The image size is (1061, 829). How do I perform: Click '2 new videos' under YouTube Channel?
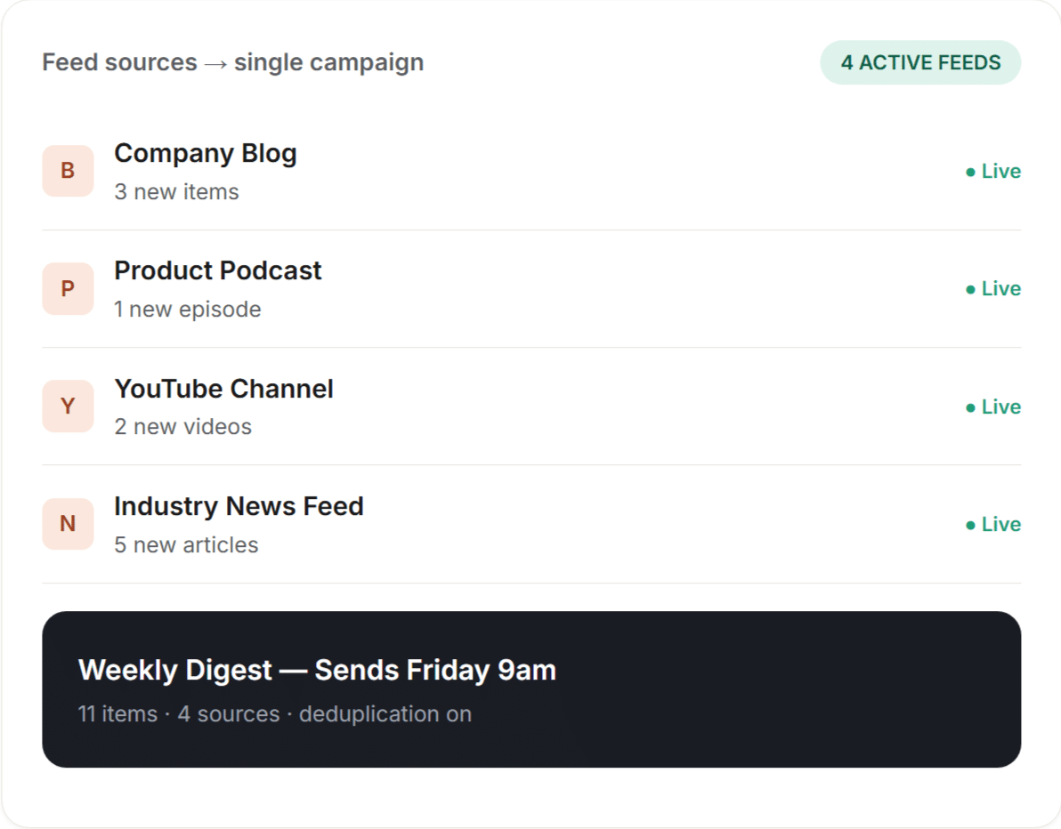[x=182, y=427]
